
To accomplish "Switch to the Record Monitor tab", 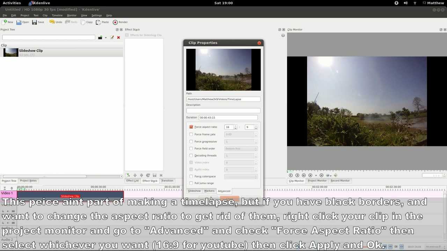I will tap(340, 181).
